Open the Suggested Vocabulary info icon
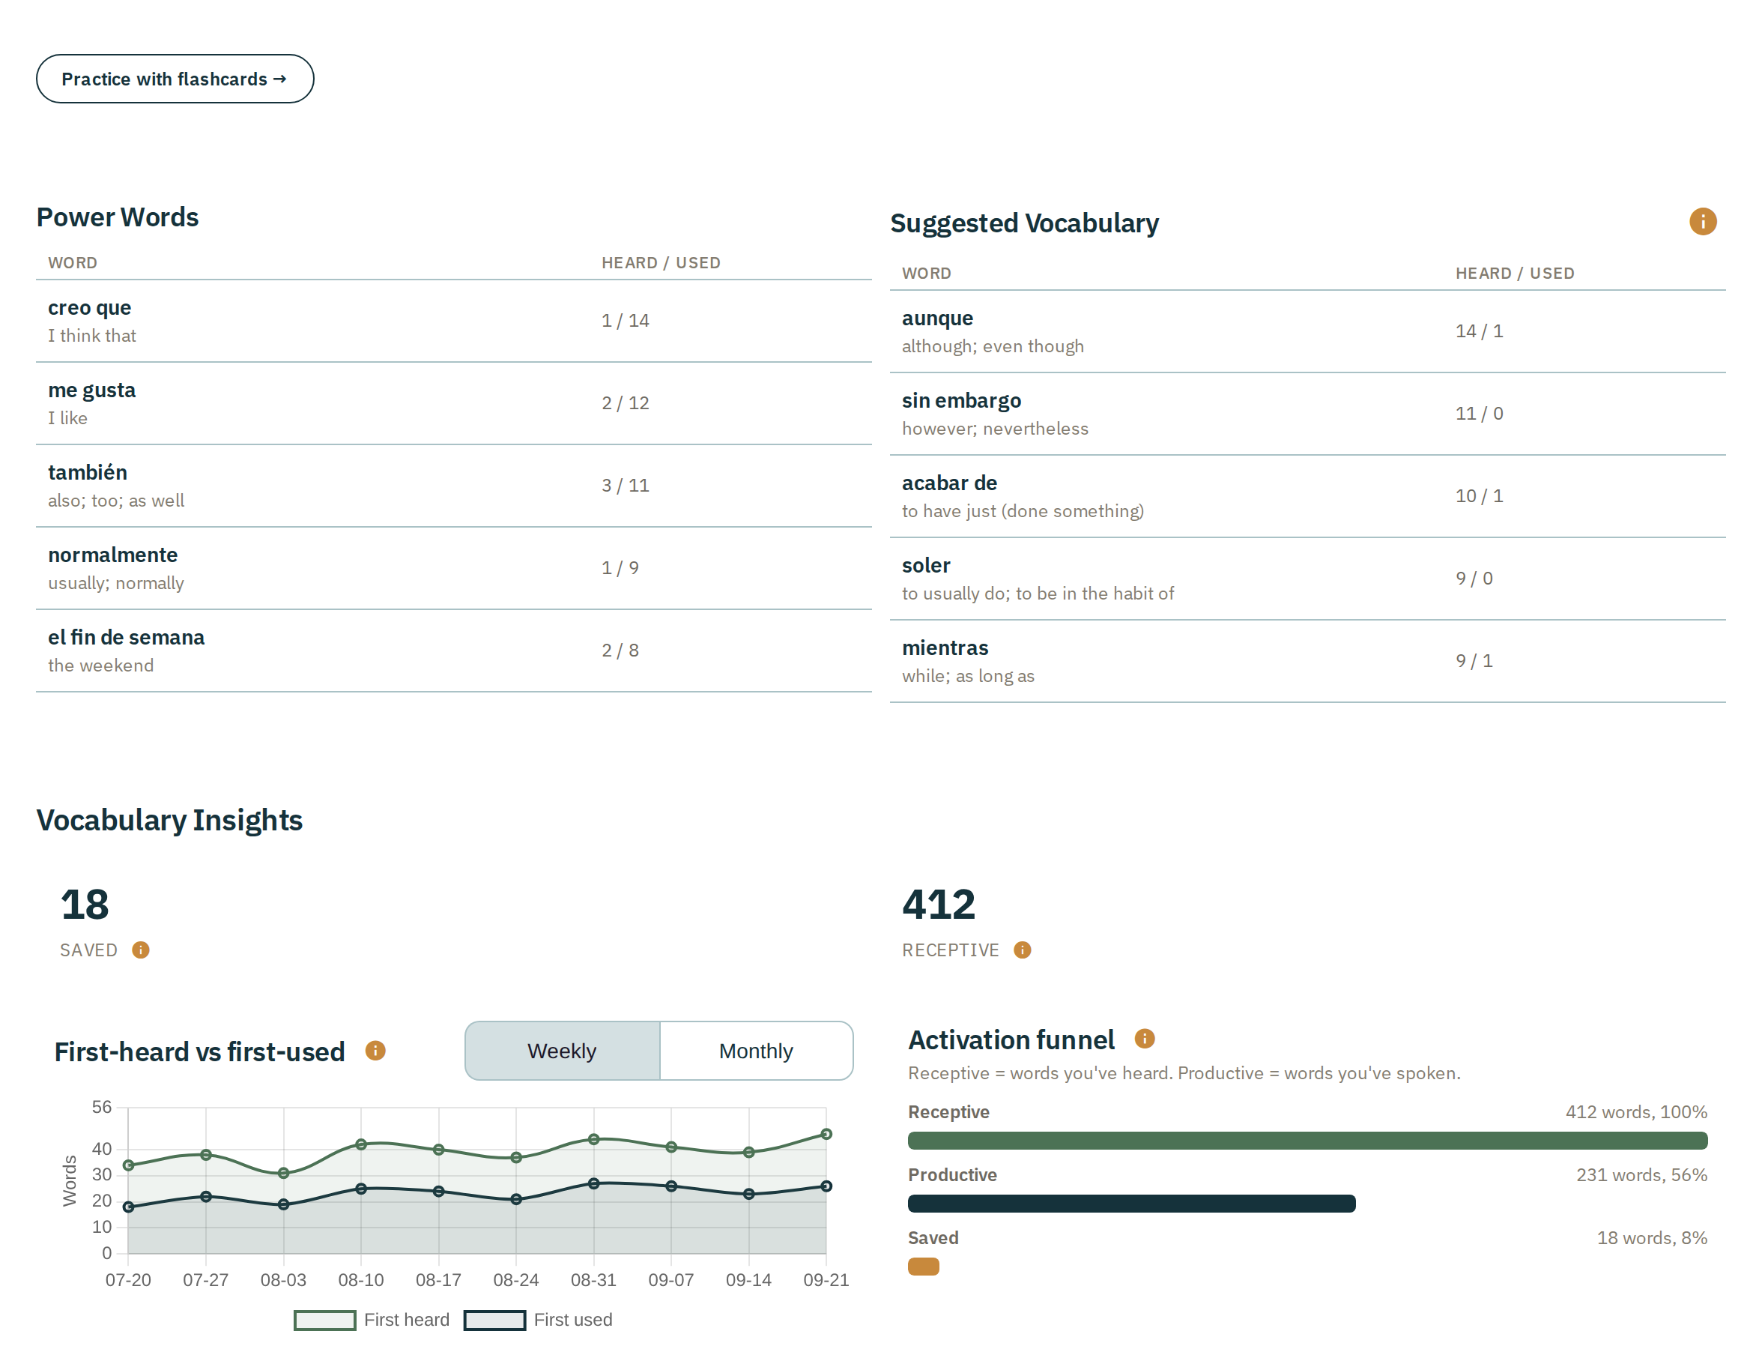1762x1349 pixels. 1702,222
